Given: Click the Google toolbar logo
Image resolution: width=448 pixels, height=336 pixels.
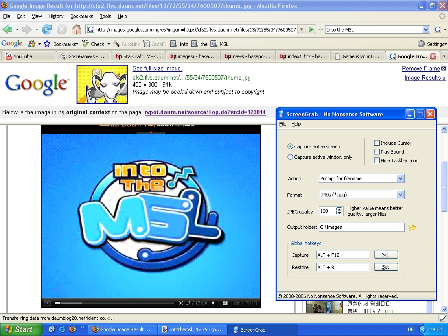Looking at the screenshot, I should point(12,44).
